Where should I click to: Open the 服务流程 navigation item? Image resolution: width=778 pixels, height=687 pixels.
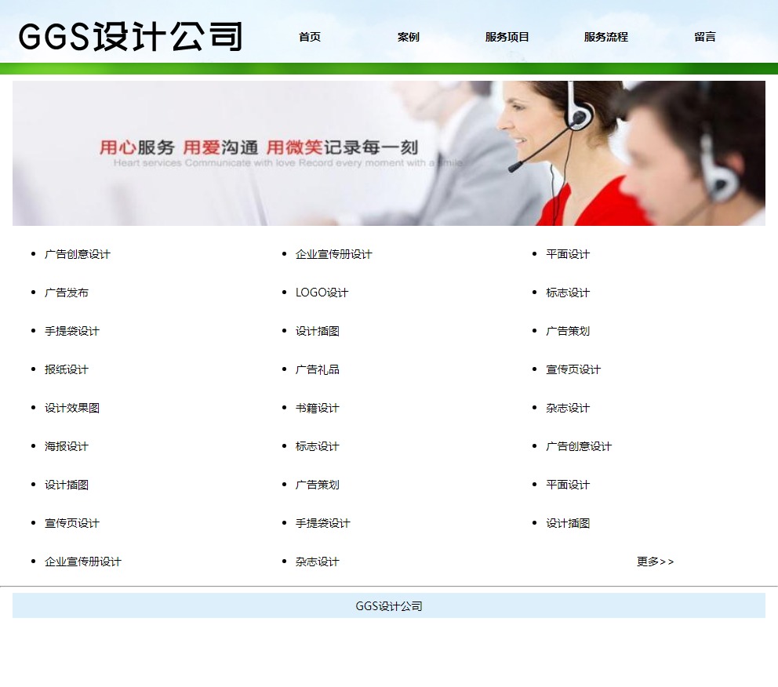click(x=606, y=37)
